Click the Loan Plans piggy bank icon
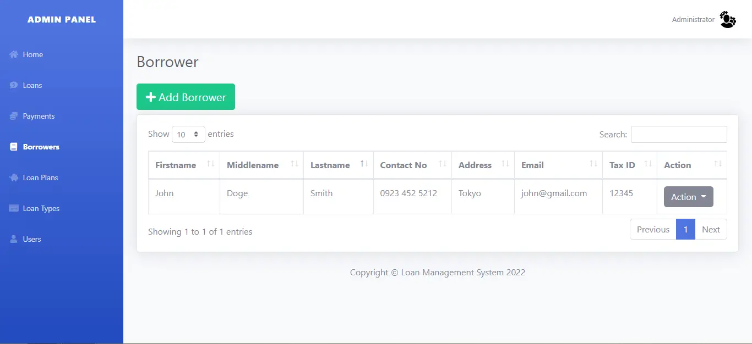The height and width of the screenshot is (344, 752). pyautogui.click(x=14, y=177)
